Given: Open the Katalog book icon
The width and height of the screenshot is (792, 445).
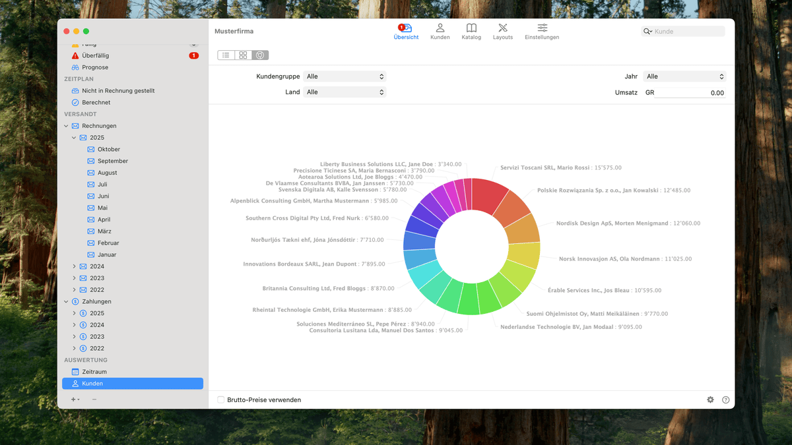Looking at the screenshot, I should pos(471,31).
